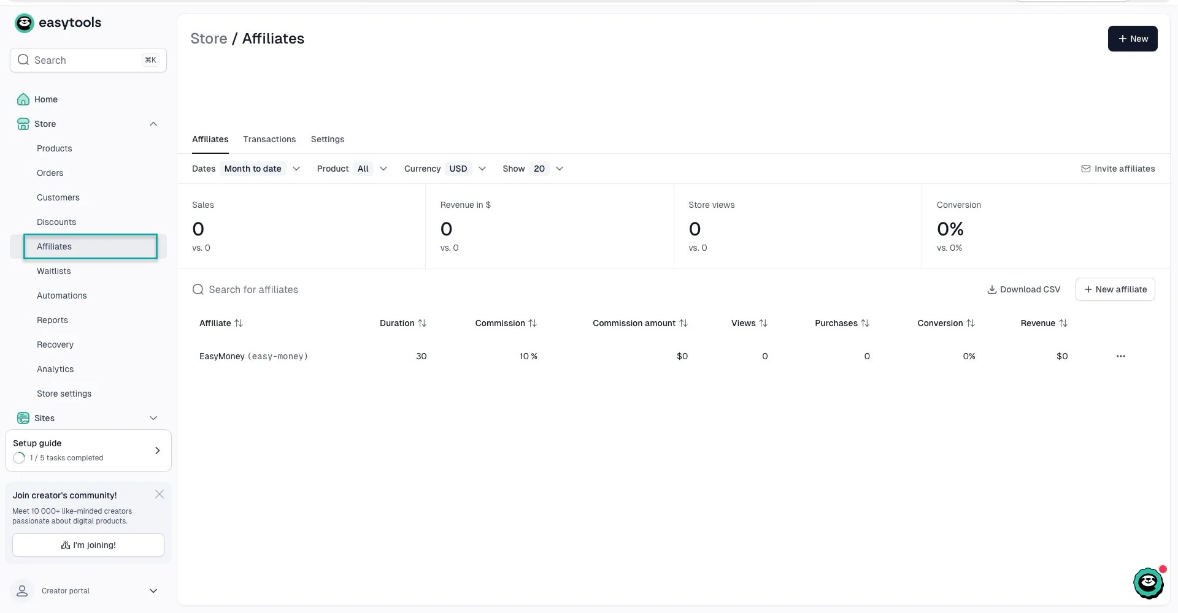Open EasyMoney row three-dots menu
Image resolution: width=1178 pixels, height=613 pixels.
click(1121, 356)
